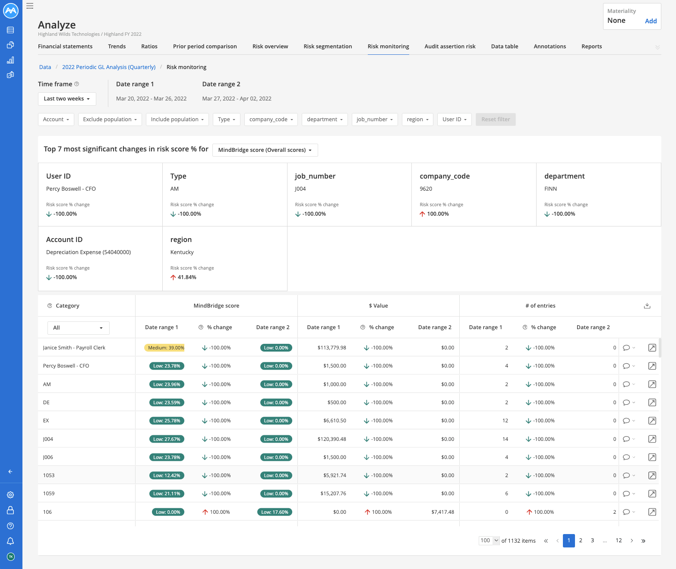
Task: Open settings gear in sidebar
Action: coord(10,495)
